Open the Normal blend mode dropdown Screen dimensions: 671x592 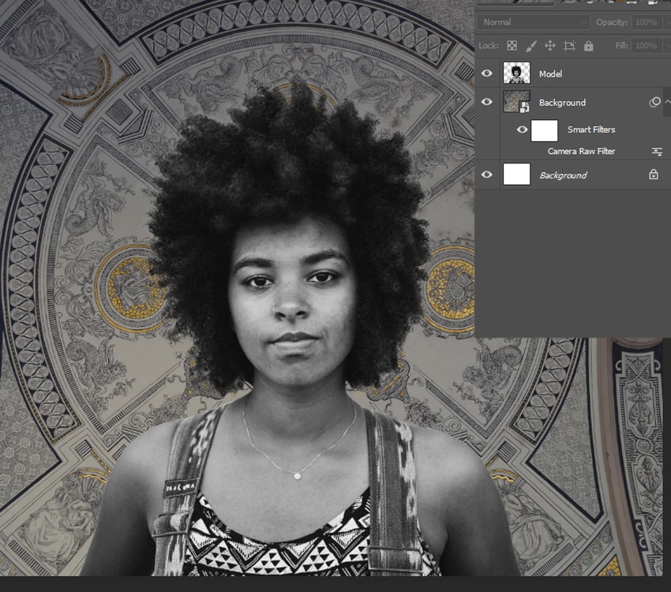click(x=533, y=22)
